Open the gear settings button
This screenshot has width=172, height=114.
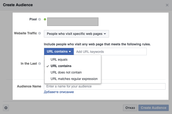click(6, 108)
